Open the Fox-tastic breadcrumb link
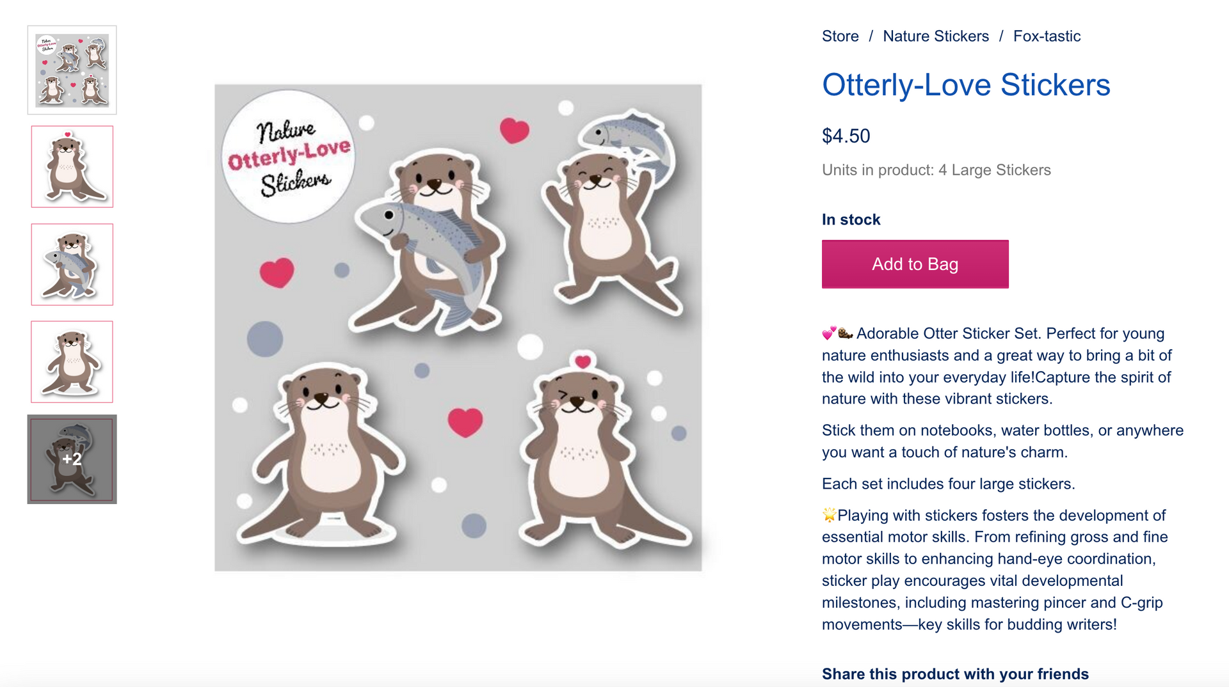Screen dimensions: 1229x687 tap(1046, 36)
